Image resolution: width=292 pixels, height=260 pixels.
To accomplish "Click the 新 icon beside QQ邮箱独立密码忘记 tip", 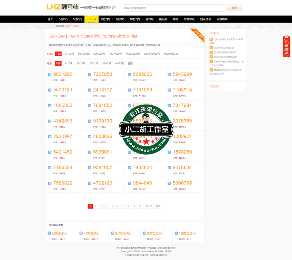I will pyautogui.click(x=211, y=47).
